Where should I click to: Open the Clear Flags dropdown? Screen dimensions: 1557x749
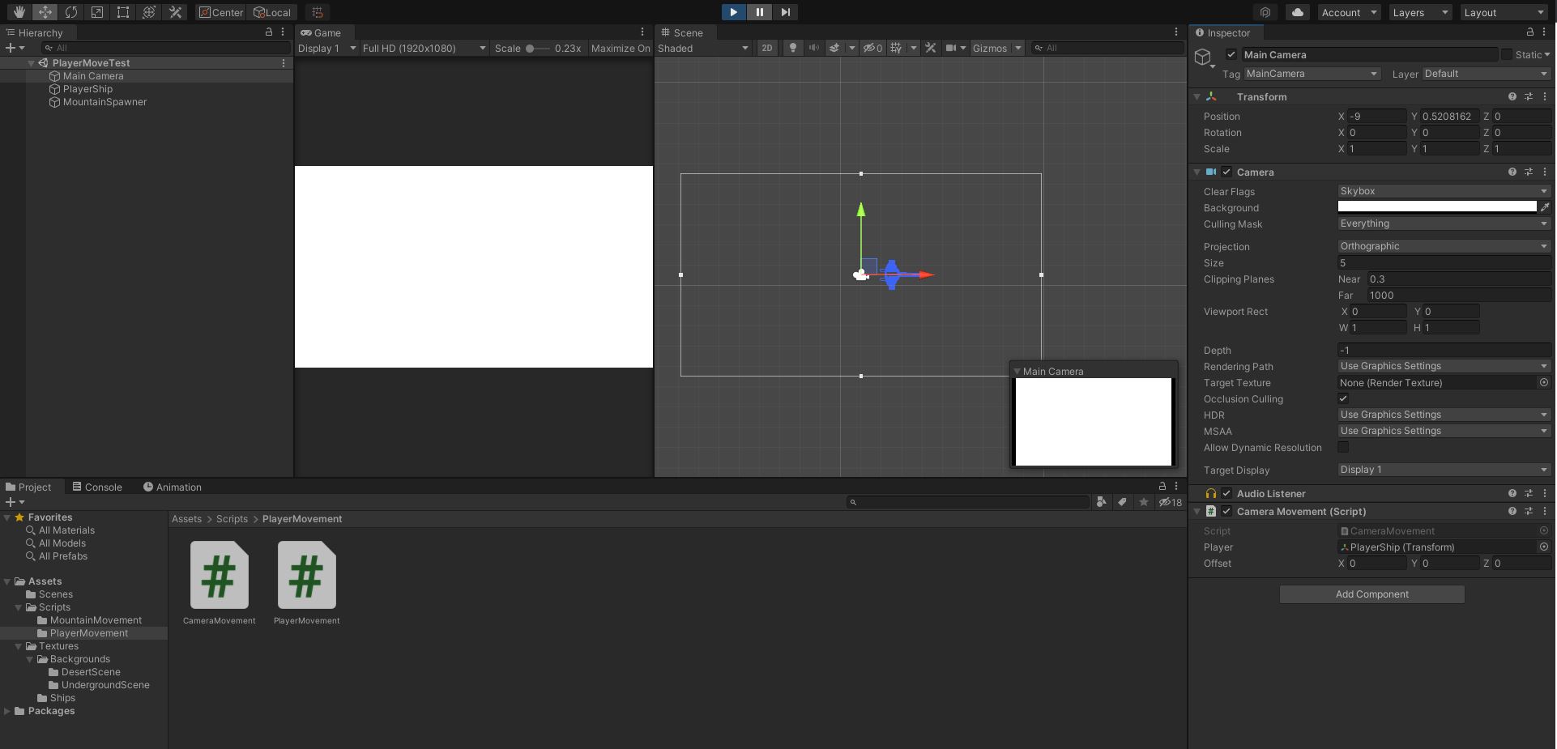pyautogui.click(x=1443, y=191)
